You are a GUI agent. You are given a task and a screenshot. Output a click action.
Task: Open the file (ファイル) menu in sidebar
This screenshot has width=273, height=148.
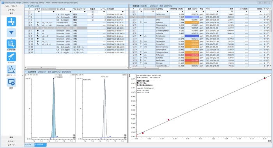(11, 10)
